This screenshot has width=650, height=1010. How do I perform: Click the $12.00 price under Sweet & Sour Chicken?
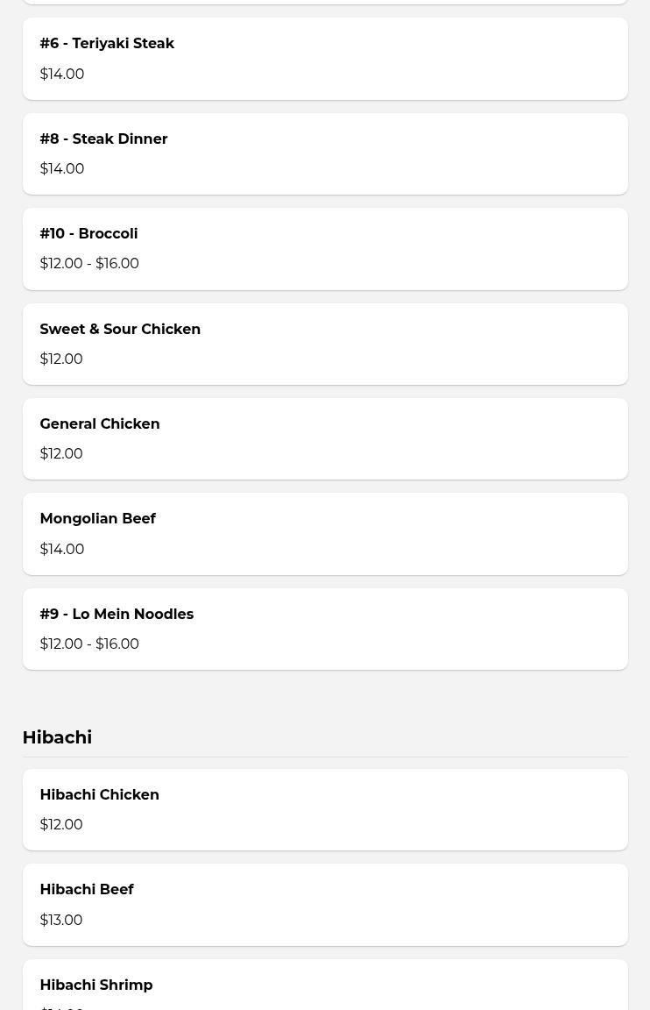click(61, 359)
